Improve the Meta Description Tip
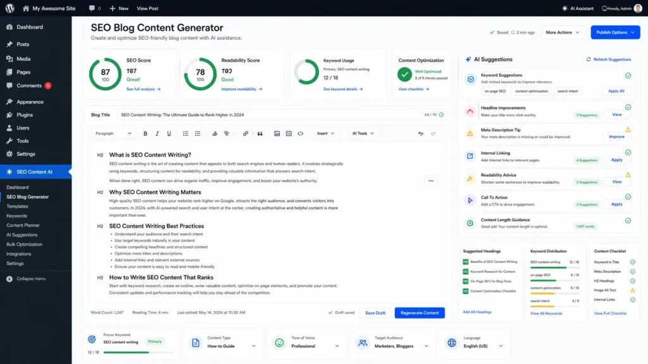The width and height of the screenshot is (648, 364). point(616,136)
